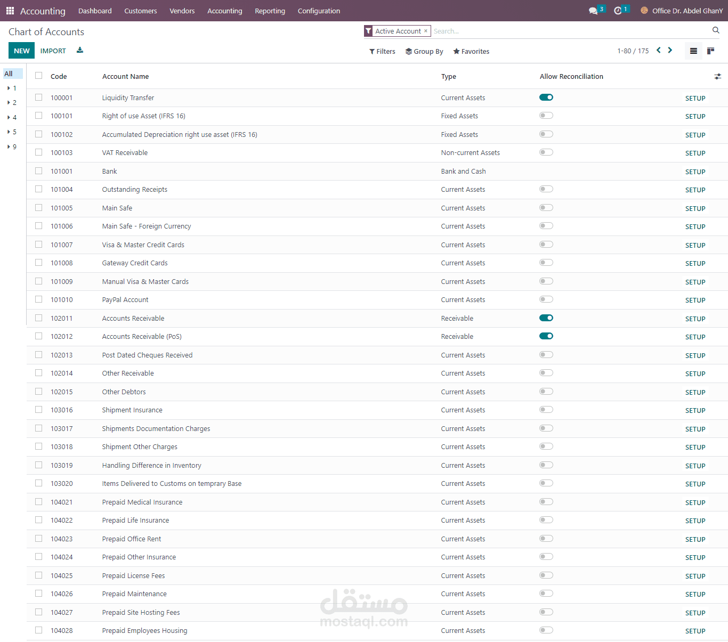Open the Customers menu
The width and height of the screenshot is (728, 642).
click(x=141, y=11)
